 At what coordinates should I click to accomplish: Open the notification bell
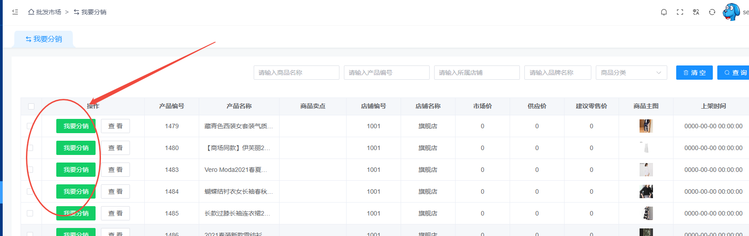(x=664, y=12)
